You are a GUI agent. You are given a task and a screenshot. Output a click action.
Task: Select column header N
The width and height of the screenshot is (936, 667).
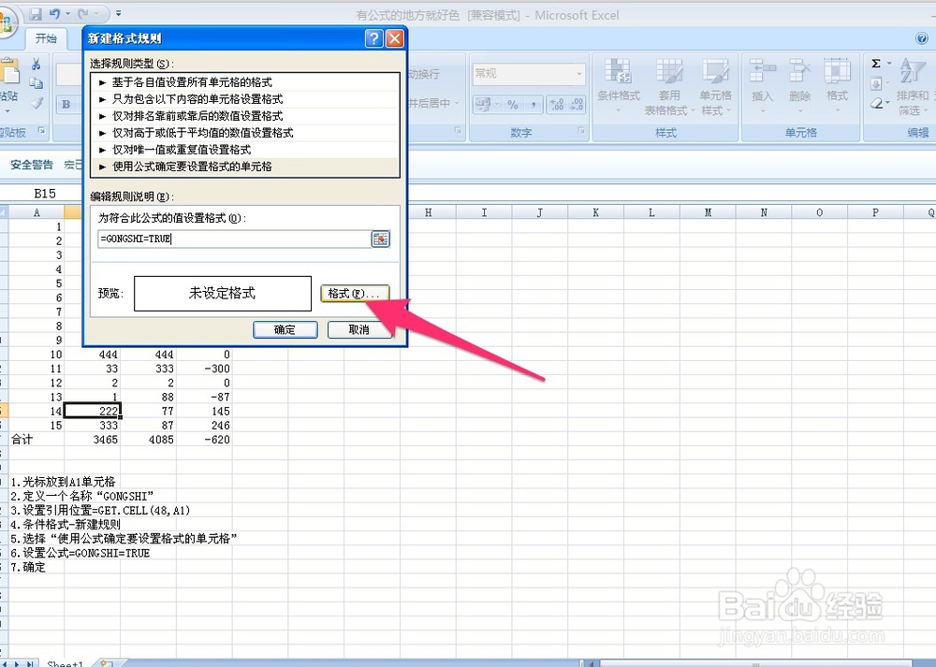pos(764,212)
